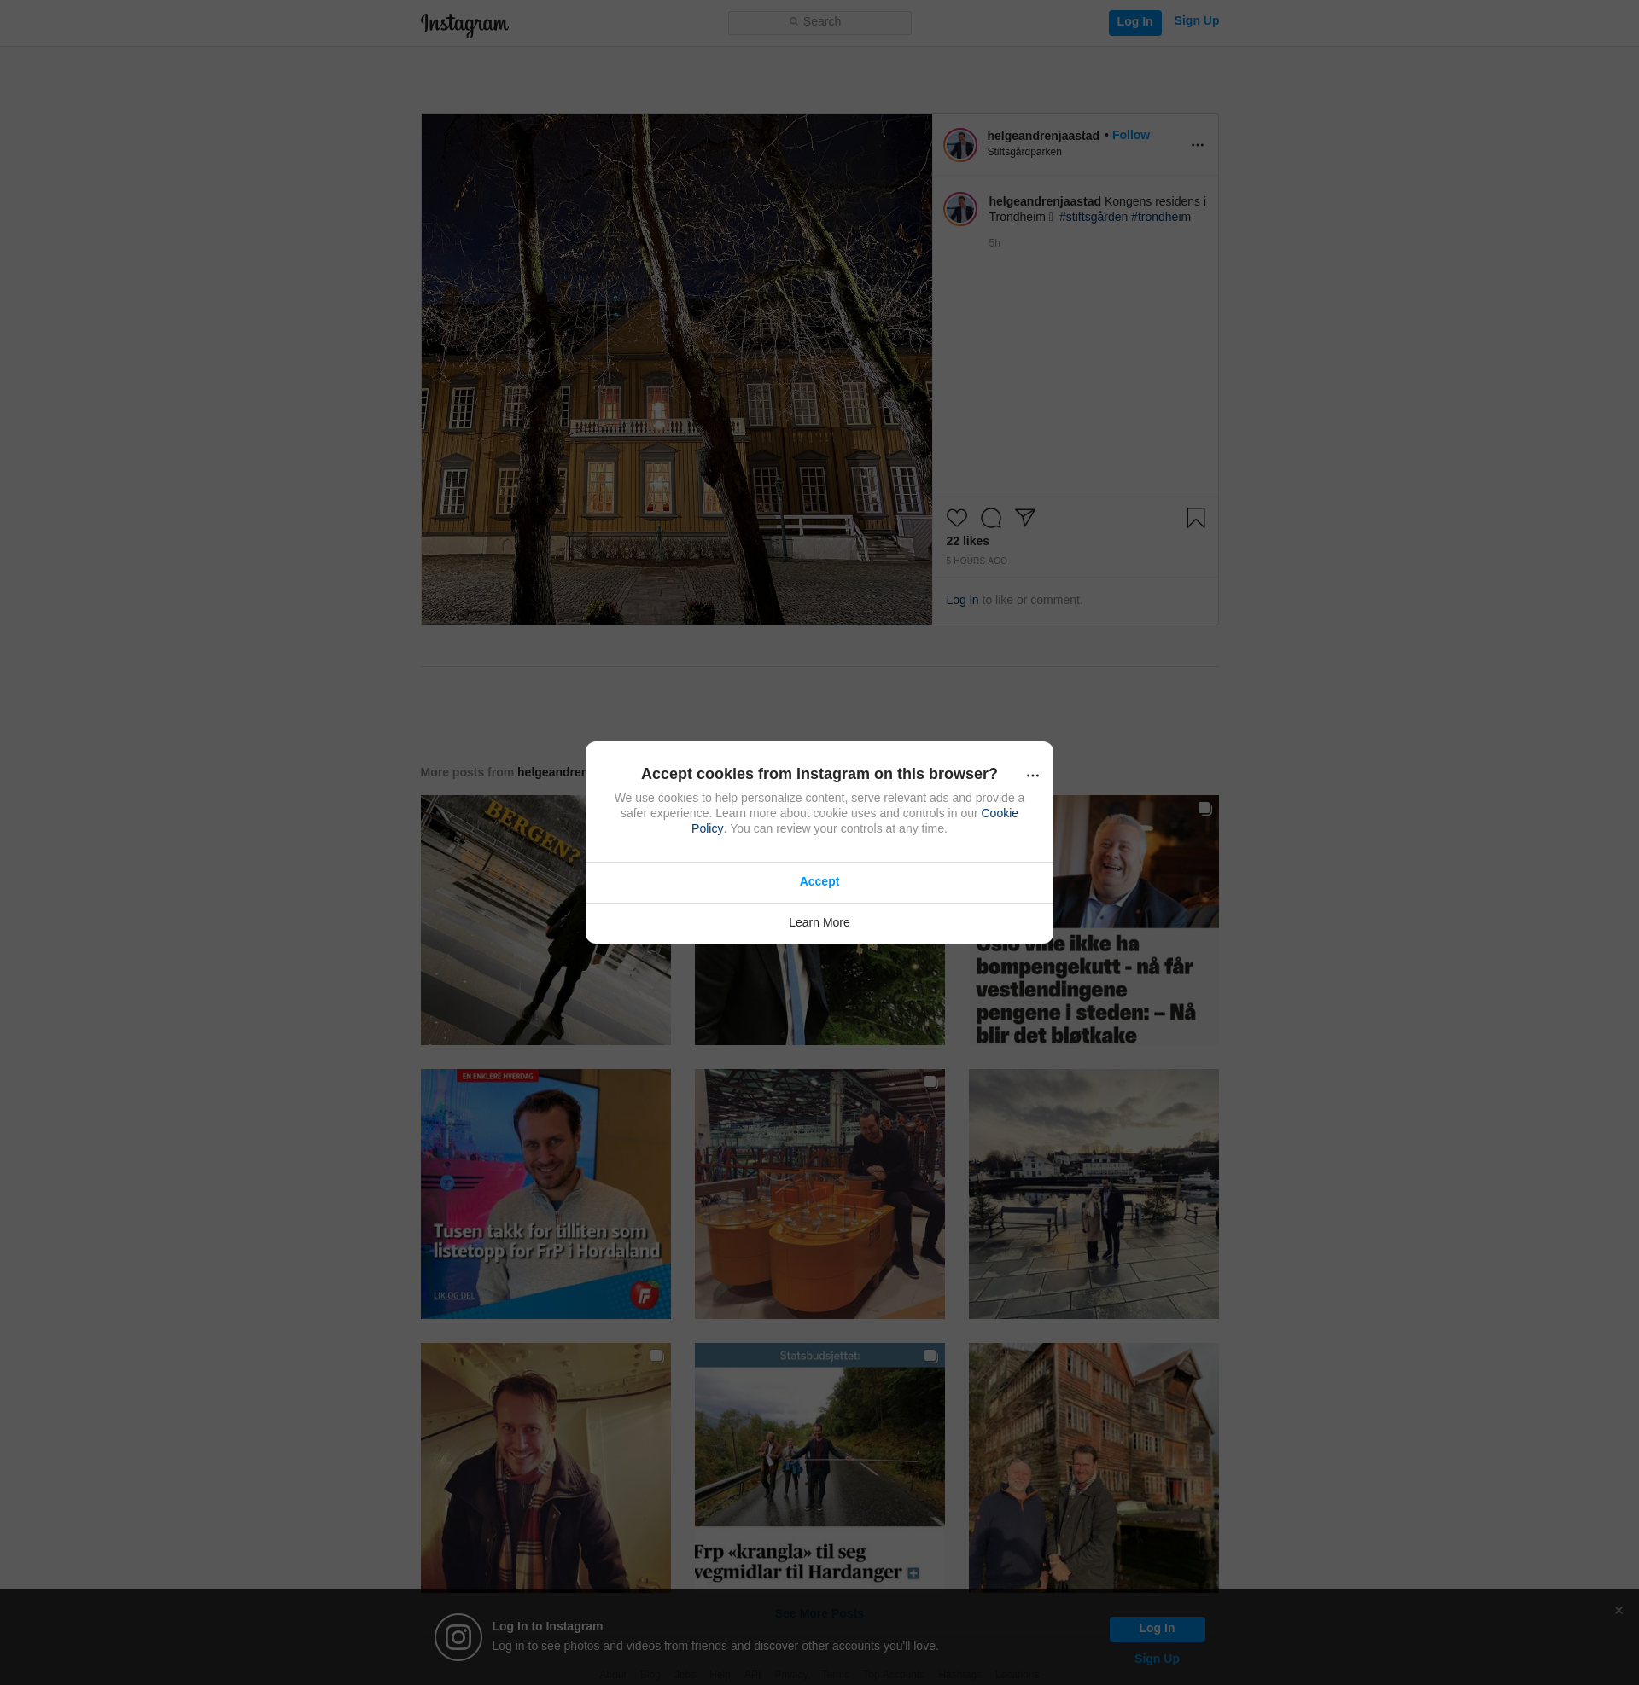Click the avatar beside the caption
Viewport: 1639px width, 1685px height.
point(959,209)
